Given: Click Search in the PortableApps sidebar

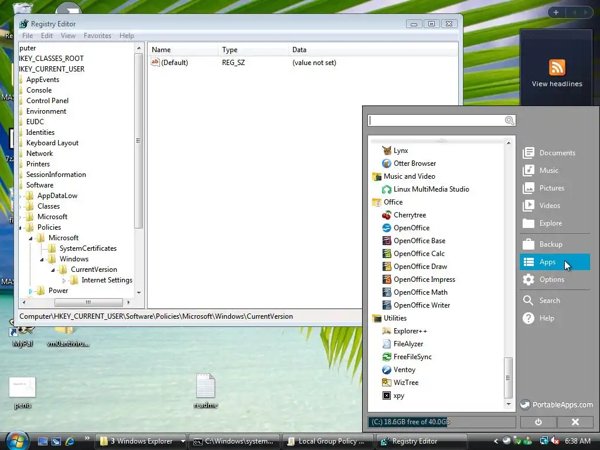Looking at the screenshot, I should point(541,301).
